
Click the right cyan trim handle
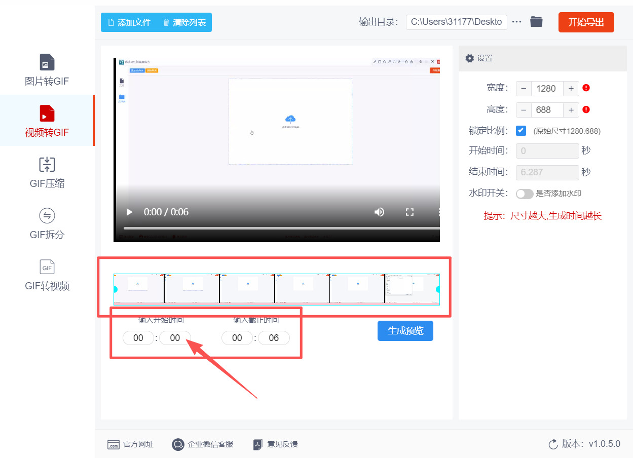pyautogui.click(x=438, y=289)
